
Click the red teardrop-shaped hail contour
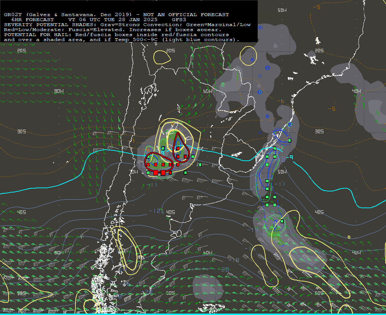(181, 147)
